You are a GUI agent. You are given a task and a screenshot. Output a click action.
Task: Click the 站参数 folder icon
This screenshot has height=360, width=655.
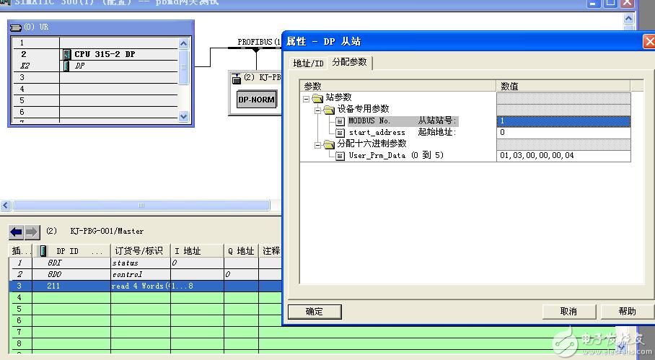click(317, 98)
